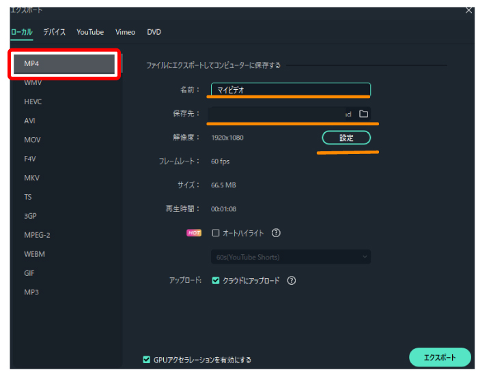Toggle GPUアクセラレーションを有効にする checkbox

[x=147, y=360]
